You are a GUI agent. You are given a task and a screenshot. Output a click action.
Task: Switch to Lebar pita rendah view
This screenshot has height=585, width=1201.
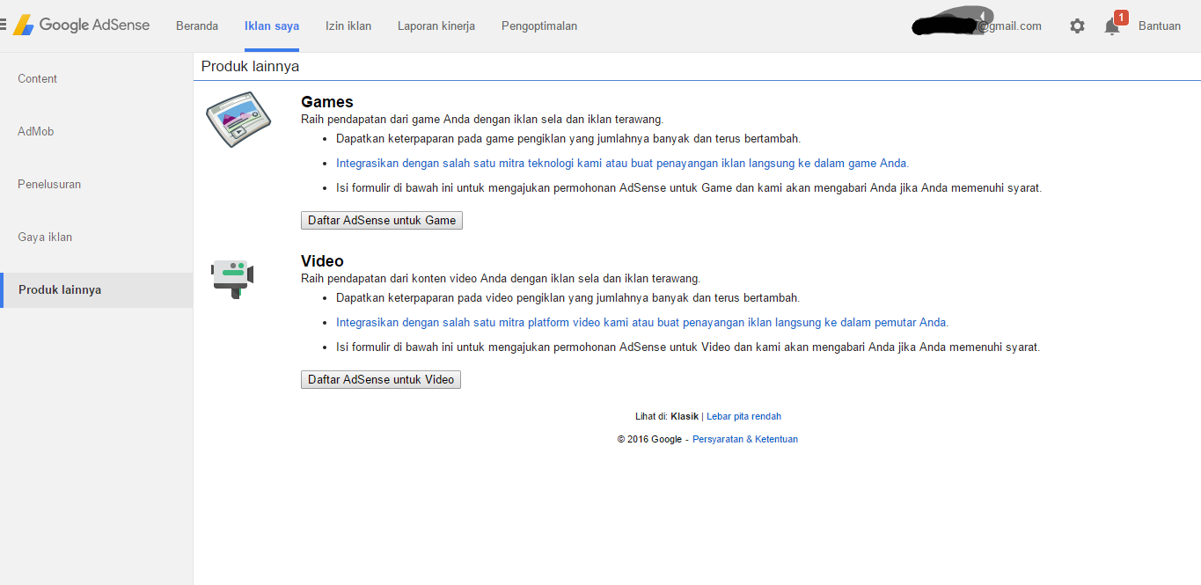point(743,417)
